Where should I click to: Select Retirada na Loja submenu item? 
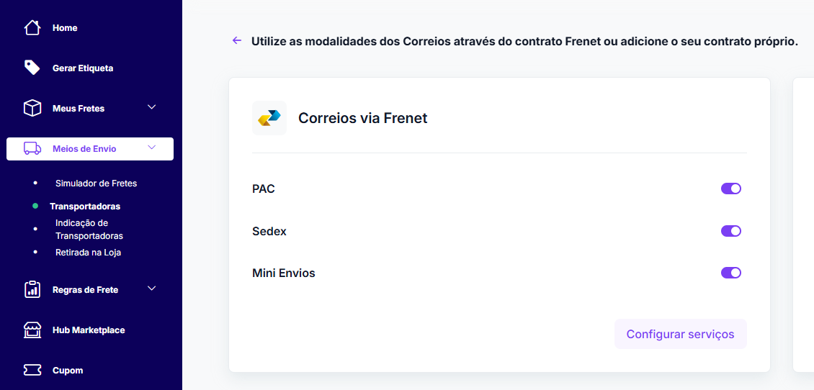point(88,253)
